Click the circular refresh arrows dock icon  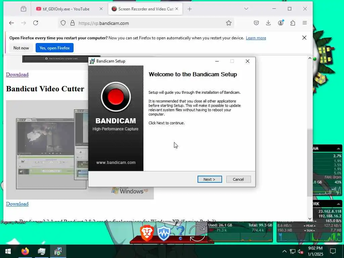coord(198,233)
